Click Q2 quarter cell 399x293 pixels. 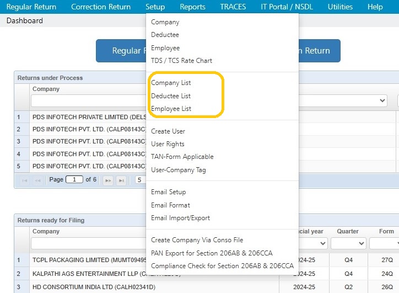click(x=348, y=287)
